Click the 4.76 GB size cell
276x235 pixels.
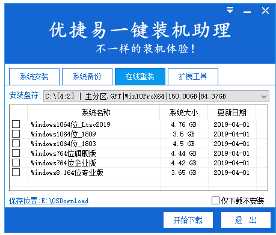184,124
